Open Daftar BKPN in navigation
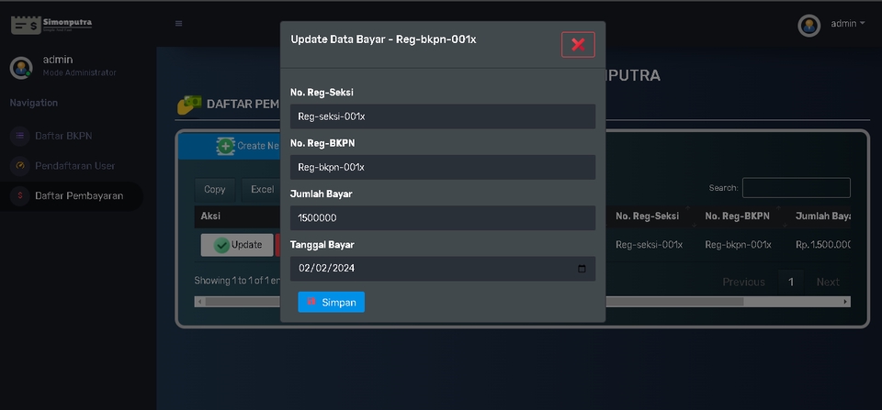 pyautogui.click(x=63, y=136)
